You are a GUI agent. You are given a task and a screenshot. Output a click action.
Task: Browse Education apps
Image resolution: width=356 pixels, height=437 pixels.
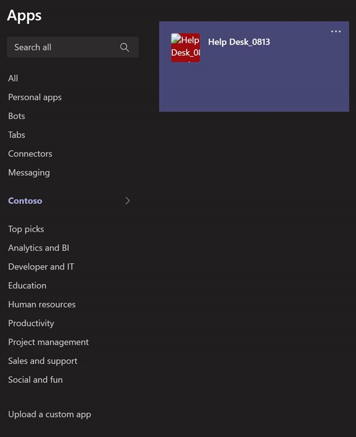(x=27, y=286)
